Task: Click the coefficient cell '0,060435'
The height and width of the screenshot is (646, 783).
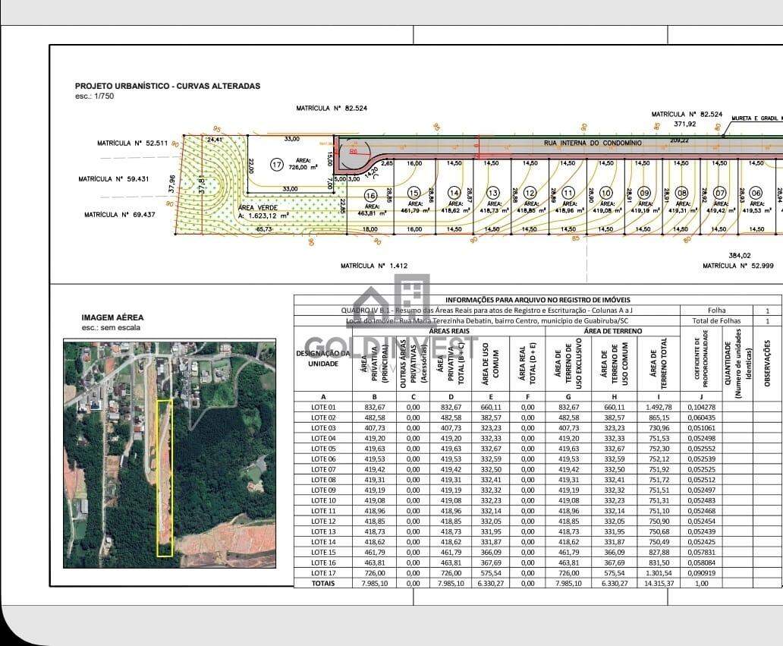Action: (x=701, y=418)
